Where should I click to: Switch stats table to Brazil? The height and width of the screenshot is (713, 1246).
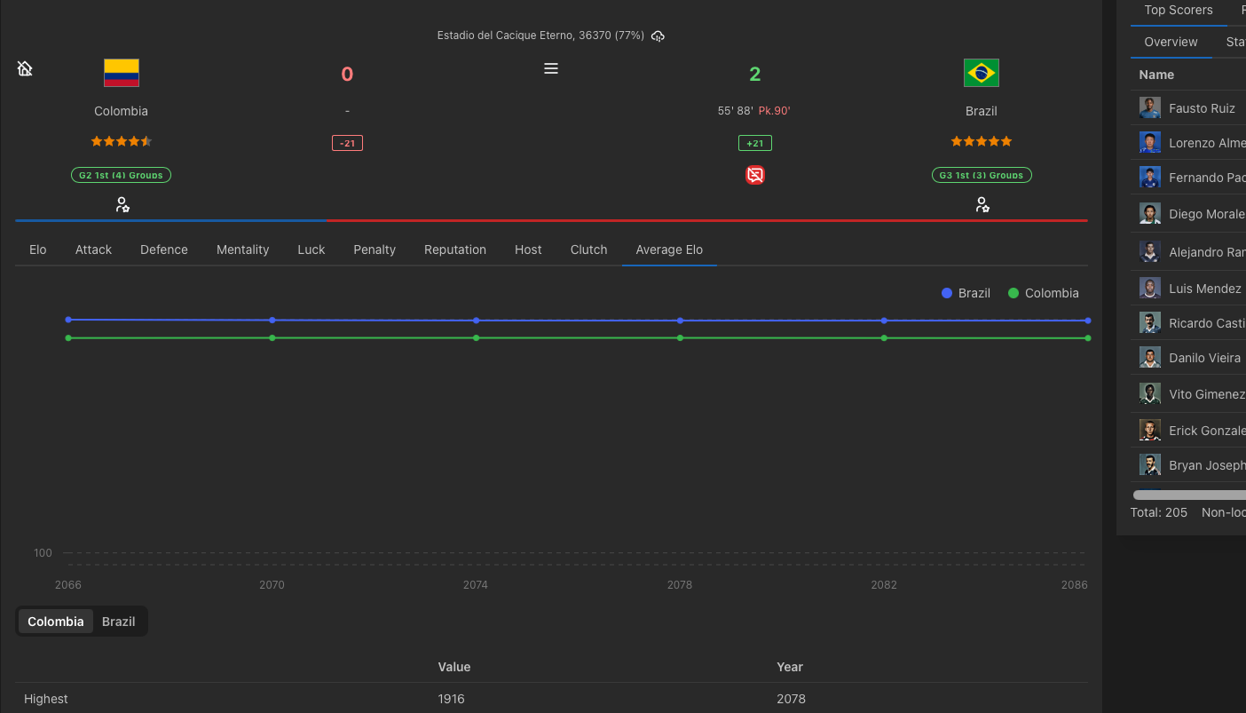pos(119,622)
